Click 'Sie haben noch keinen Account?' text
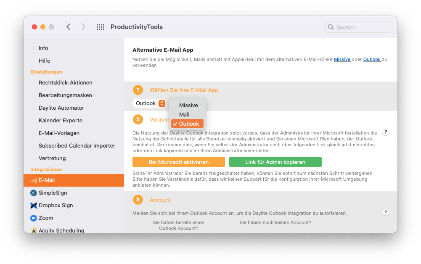This screenshot has width=421, height=264. [275, 222]
